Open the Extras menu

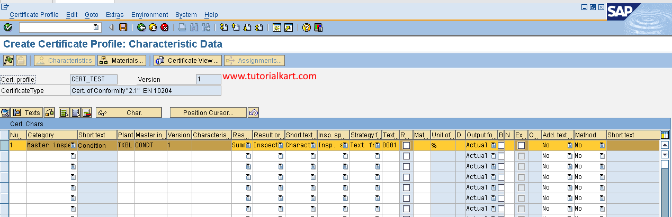click(115, 15)
